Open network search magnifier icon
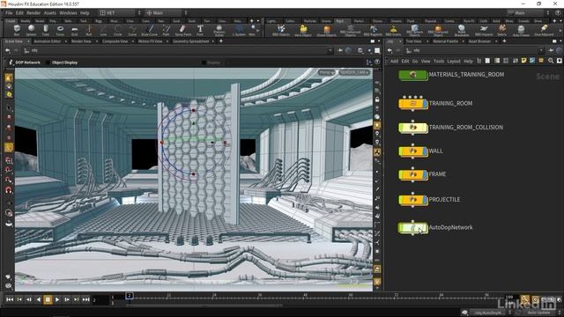This screenshot has height=317, width=564. (551, 61)
